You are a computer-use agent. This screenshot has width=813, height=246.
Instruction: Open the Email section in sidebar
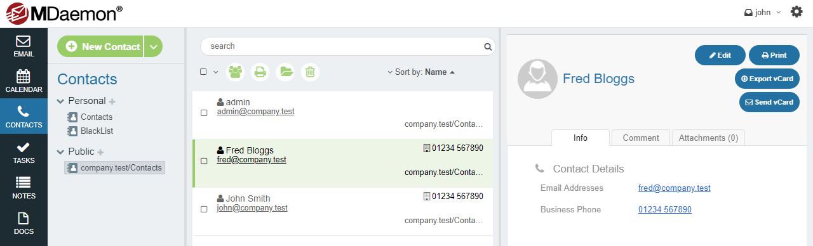click(x=24, y=46)
